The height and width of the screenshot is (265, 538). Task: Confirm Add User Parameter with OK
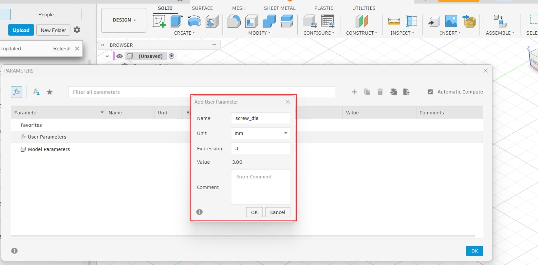coord(254,212)
